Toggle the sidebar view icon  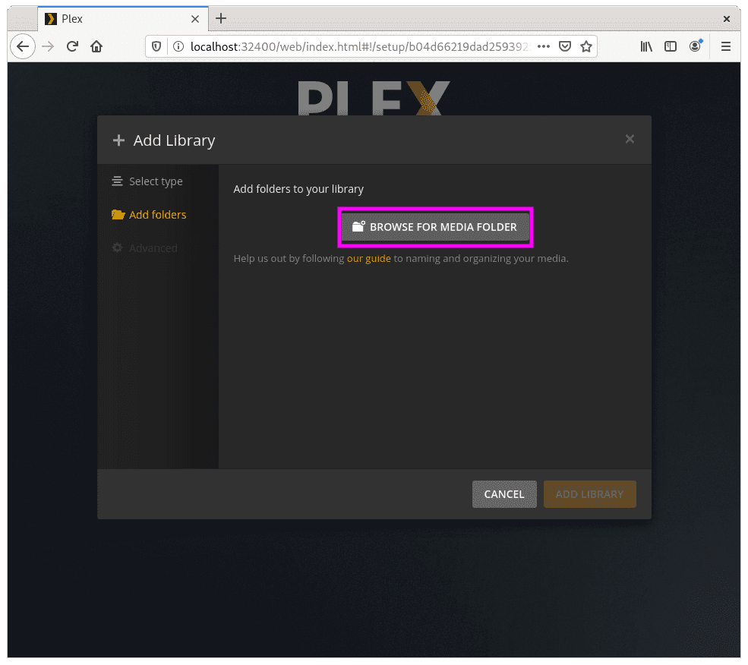click(x=671, y=46)
